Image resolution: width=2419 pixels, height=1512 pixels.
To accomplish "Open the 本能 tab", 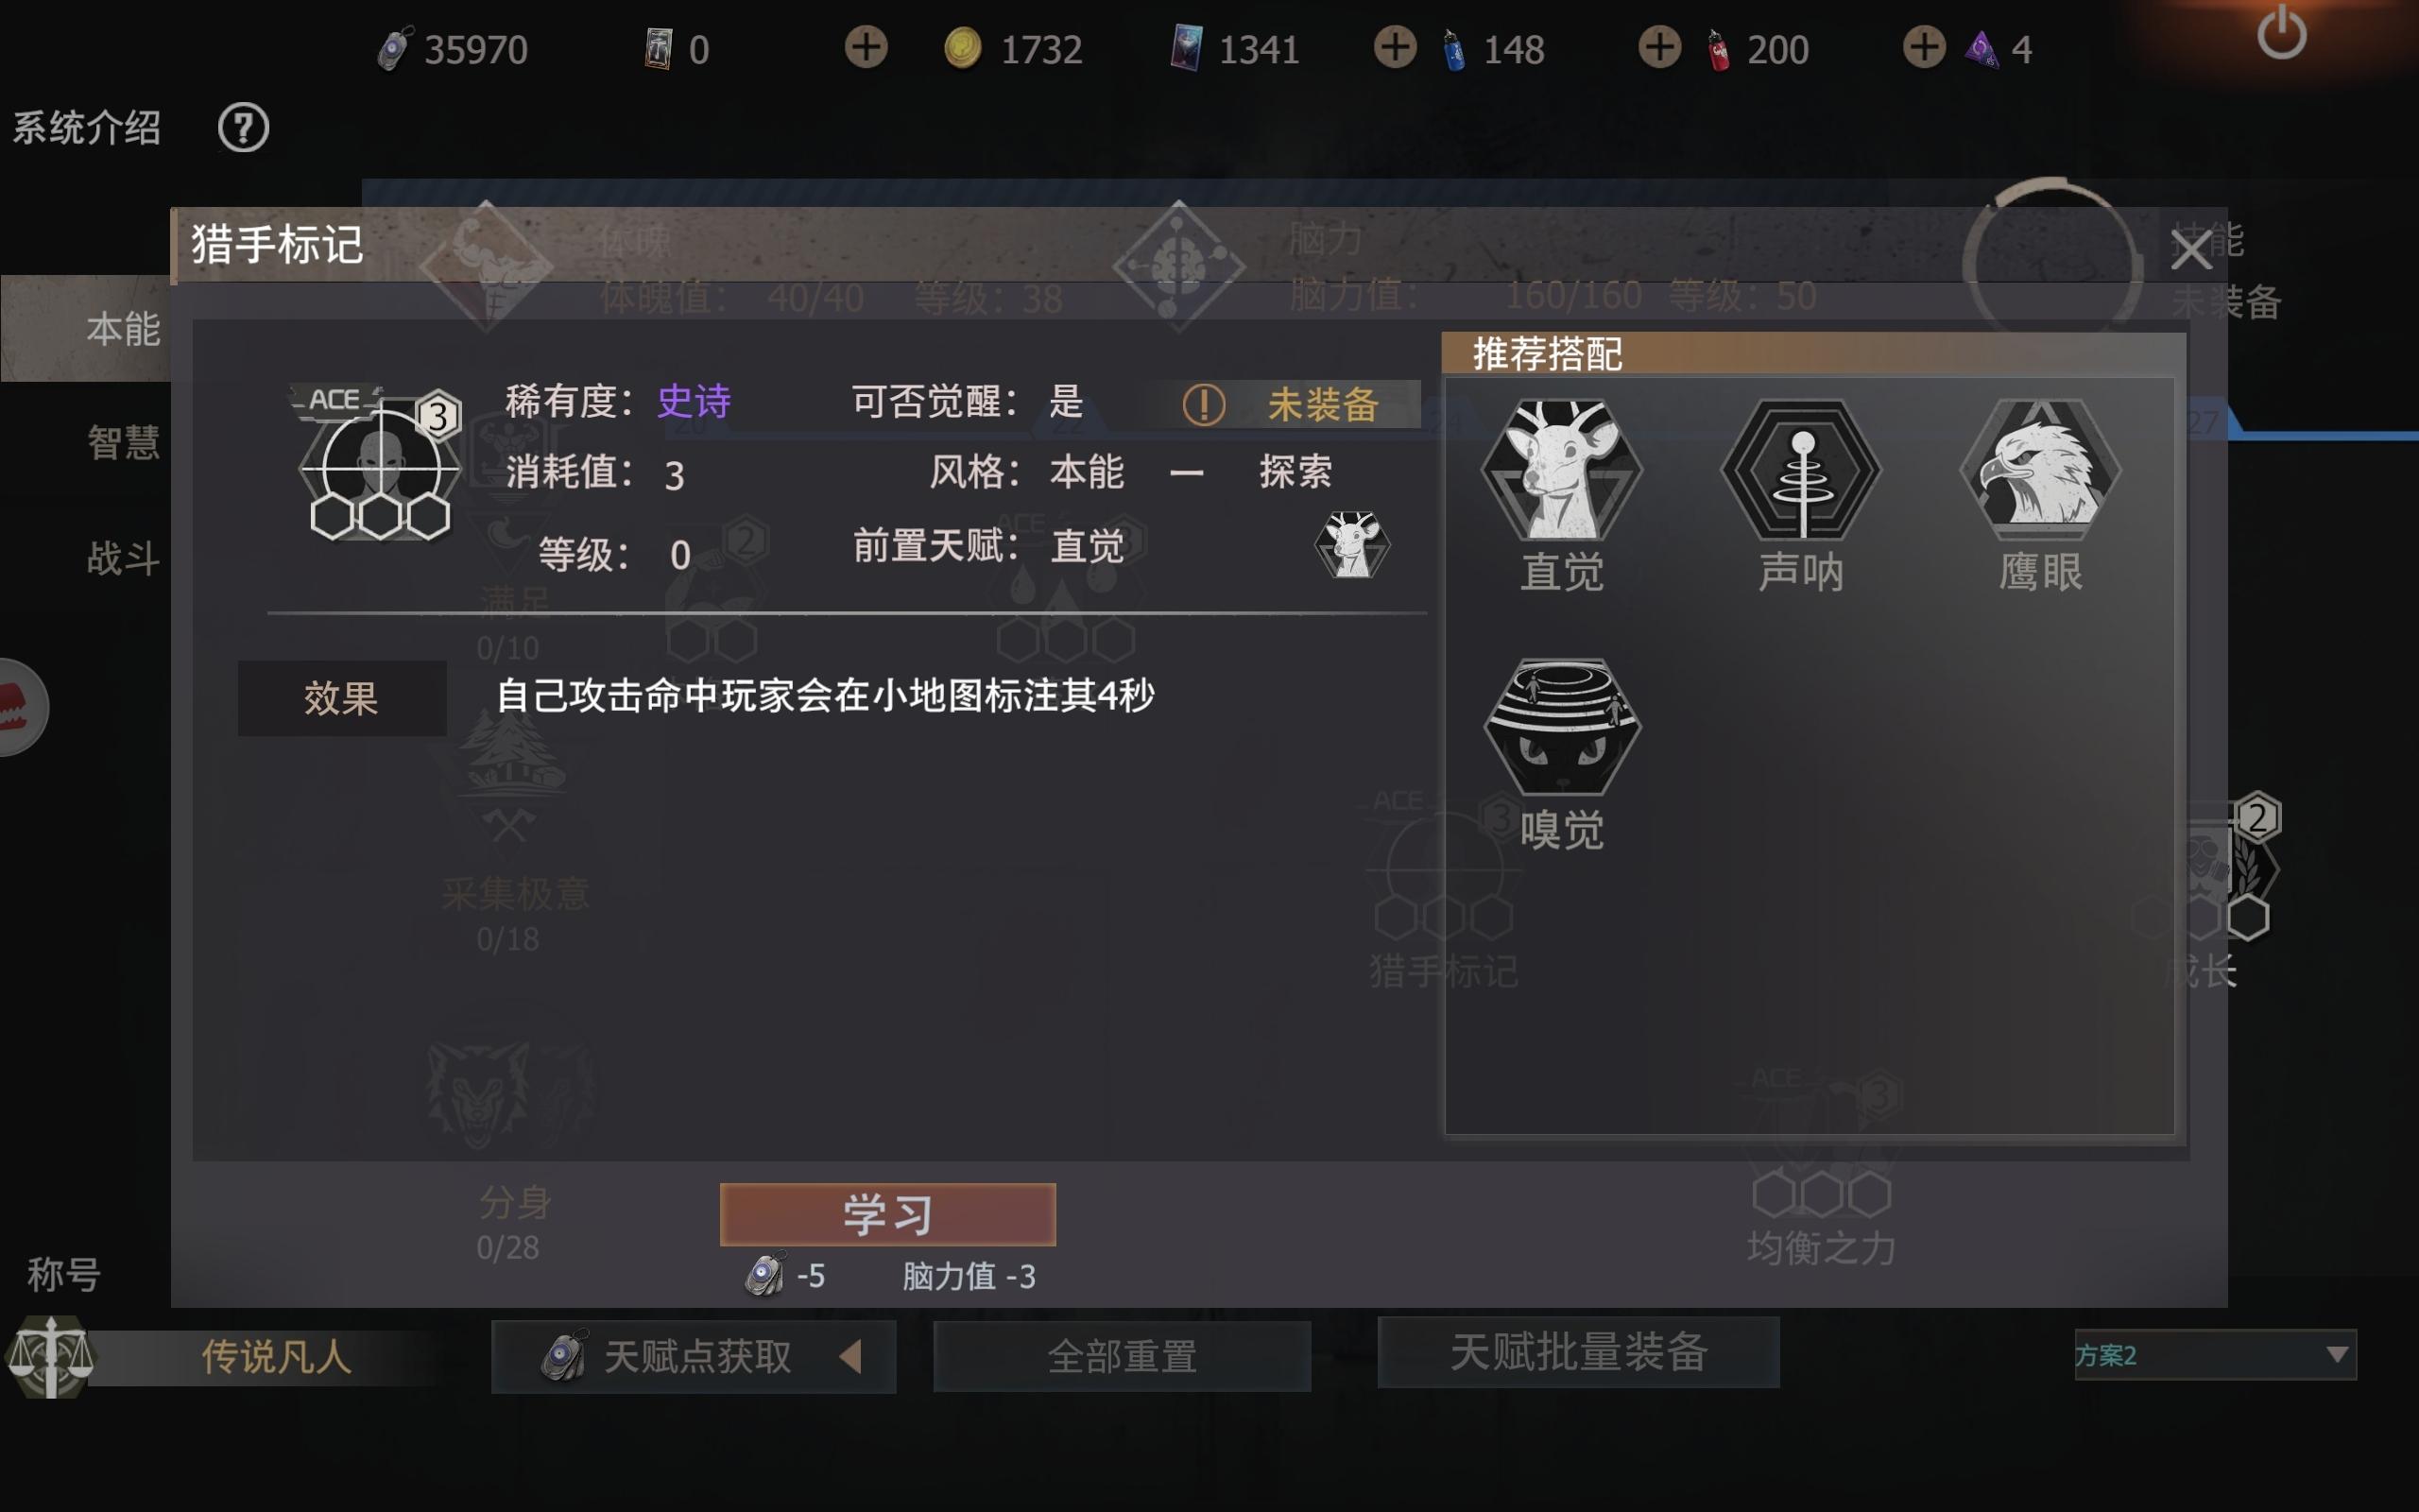I will [x=122, y=329].
